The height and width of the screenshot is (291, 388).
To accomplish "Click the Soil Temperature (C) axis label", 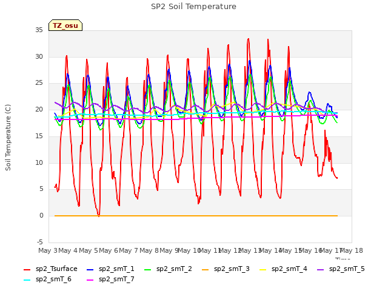I will pos(8,138).
